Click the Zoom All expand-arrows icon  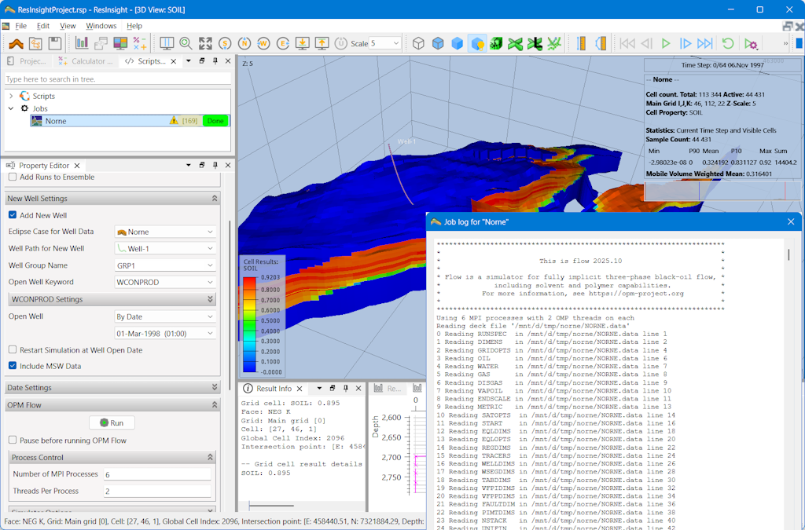pos(205,43)
